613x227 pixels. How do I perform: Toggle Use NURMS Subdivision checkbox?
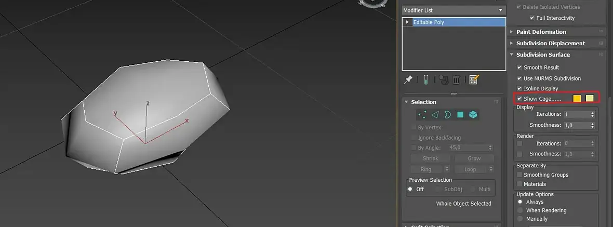[519, 78]
